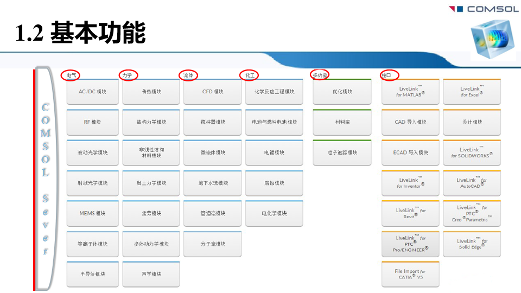
Task: Select the 结构力学模块 tile
Action: coord(151,122)
